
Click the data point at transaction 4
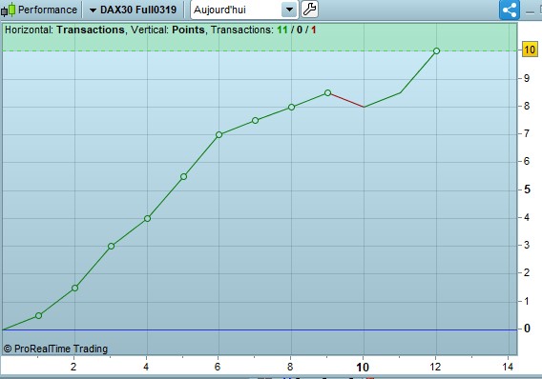tap(147, 218)
